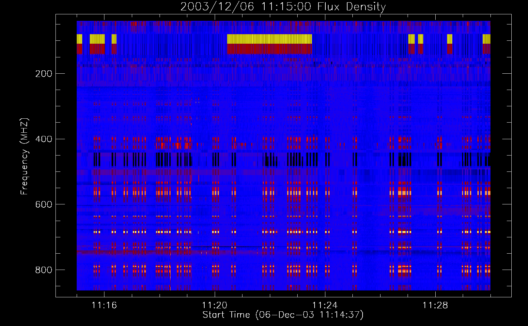Click the 11:24 time tick label

(x=325, y=305)
